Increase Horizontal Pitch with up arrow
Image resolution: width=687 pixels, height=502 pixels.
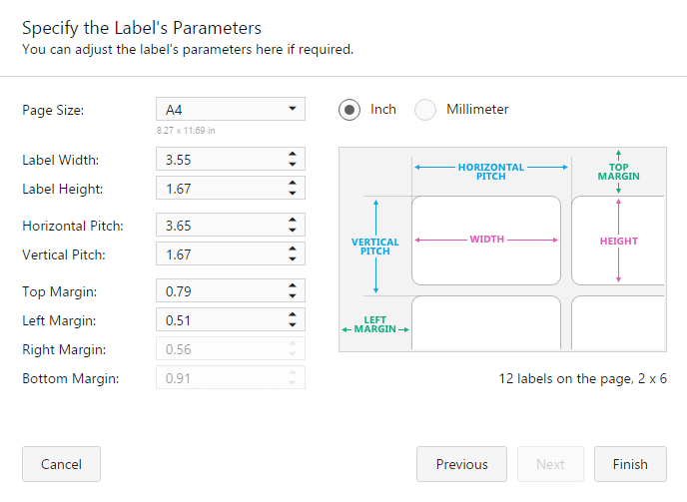pos(292,221)
